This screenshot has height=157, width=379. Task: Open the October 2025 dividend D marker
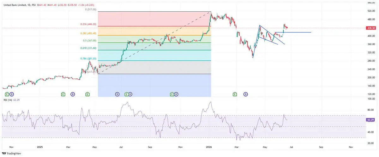pos(176,94)
